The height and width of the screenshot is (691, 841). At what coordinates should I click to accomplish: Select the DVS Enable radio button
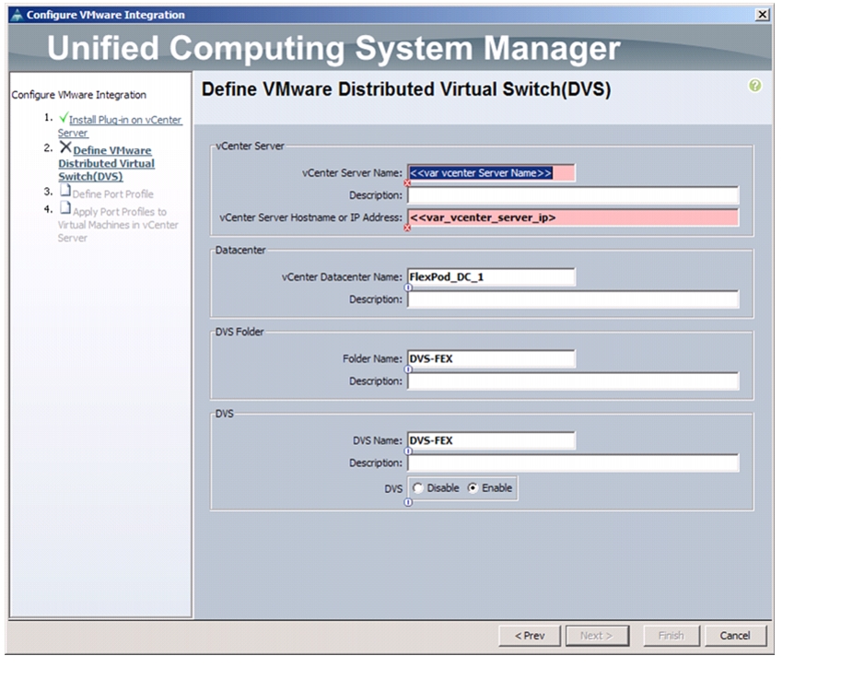pyautogui.click(x=473, y=488)
